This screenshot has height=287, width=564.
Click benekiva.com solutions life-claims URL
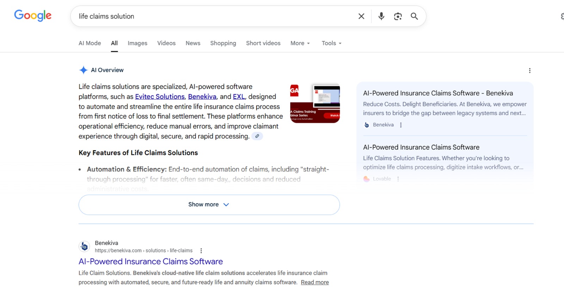click(x=143, y=251)
